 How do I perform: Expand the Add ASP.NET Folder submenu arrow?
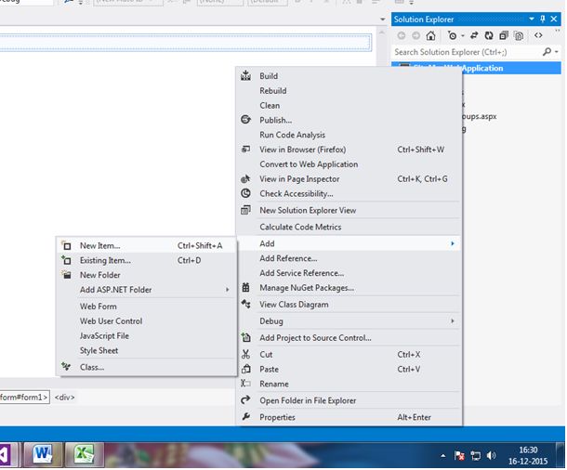[227, 290]
